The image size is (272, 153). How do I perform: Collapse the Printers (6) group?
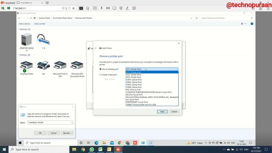[18, 55]
